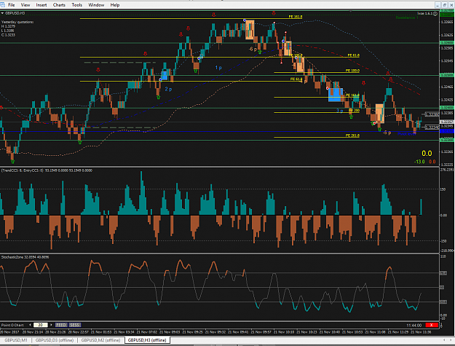Click the 'FE 261.8' Fibonacci label
This screenshot has width=455, height=346.
(x=352, y=135)
